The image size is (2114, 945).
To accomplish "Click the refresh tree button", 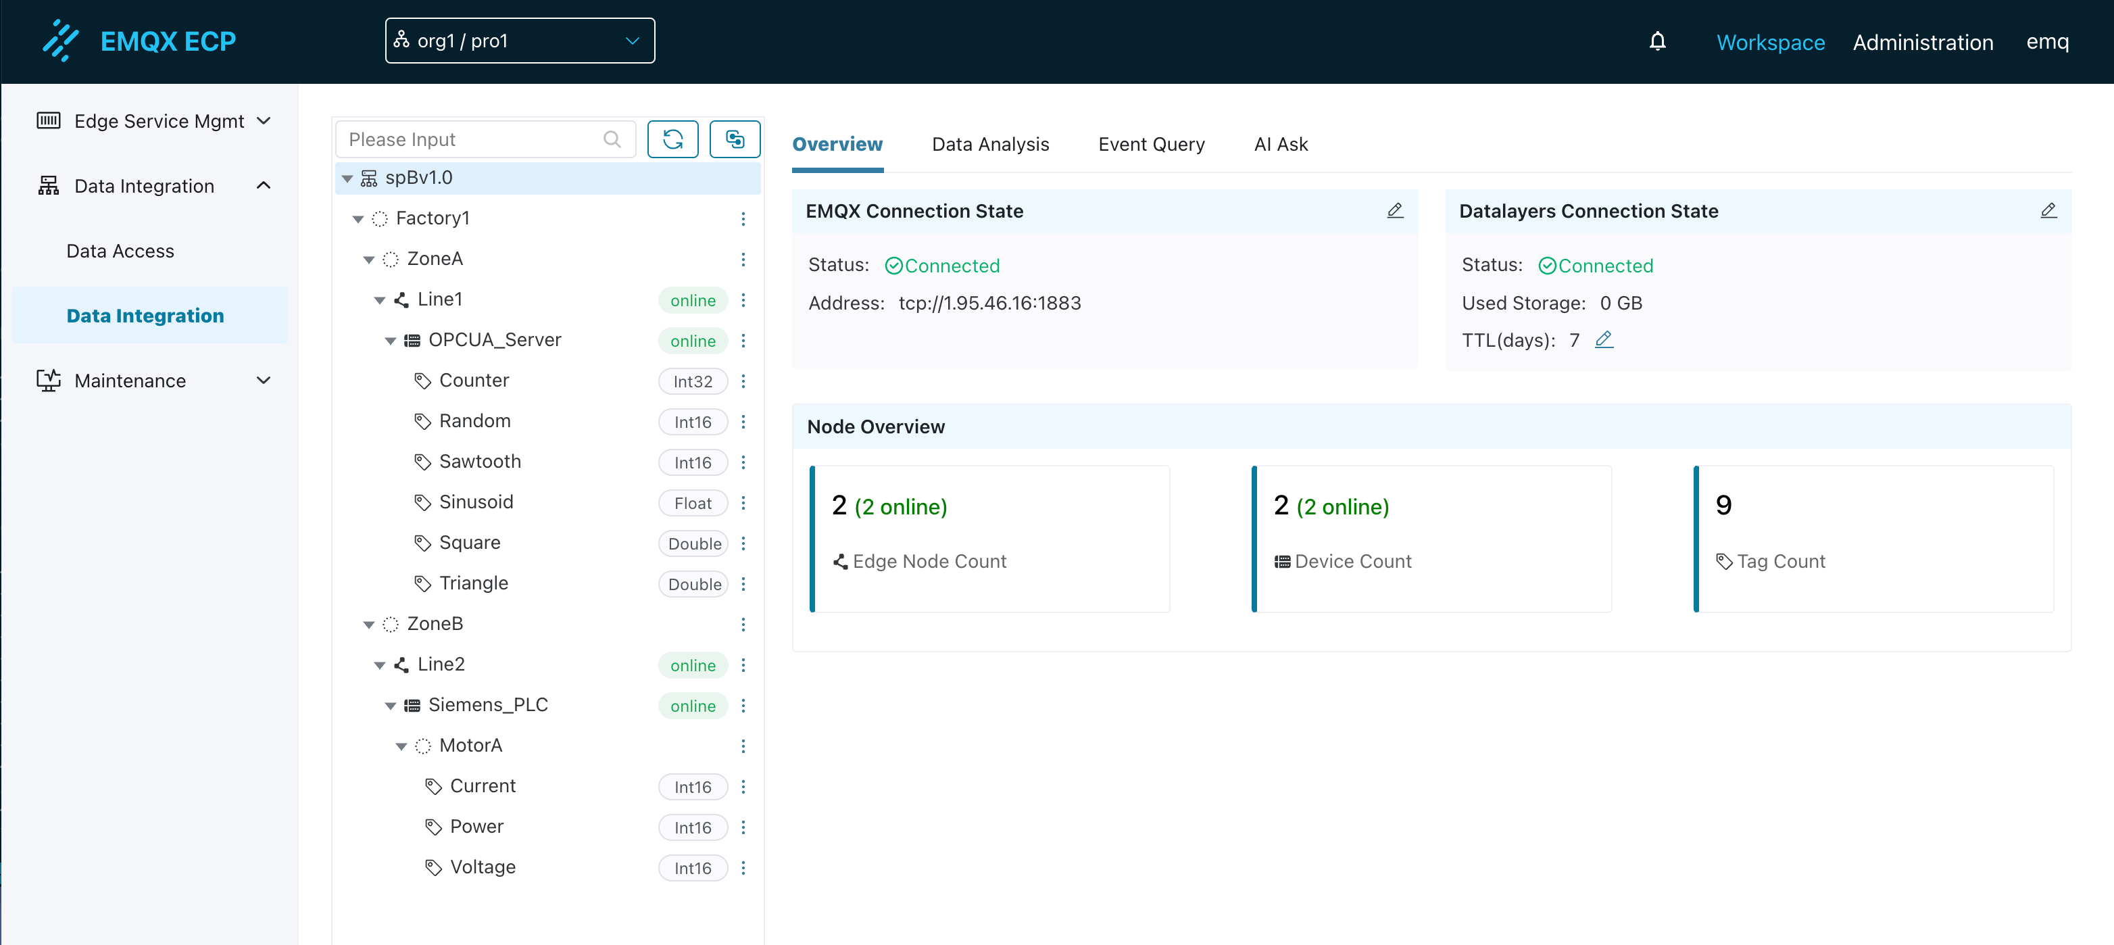I will click(672, 139).
